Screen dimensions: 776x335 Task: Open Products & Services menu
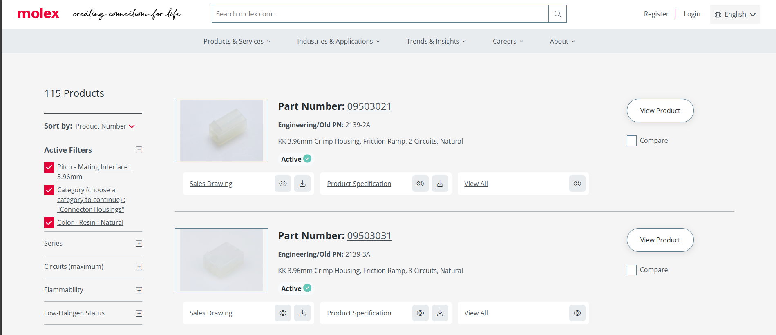pyautogui.click(x=237, y=41)
